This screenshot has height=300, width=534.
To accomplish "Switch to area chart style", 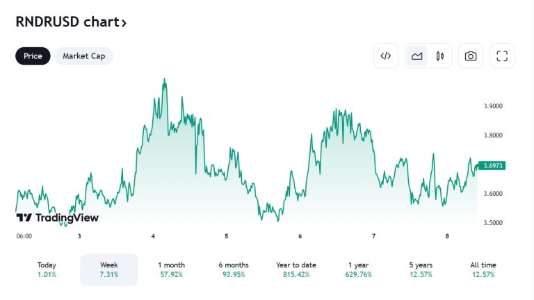I will [417, 56].
